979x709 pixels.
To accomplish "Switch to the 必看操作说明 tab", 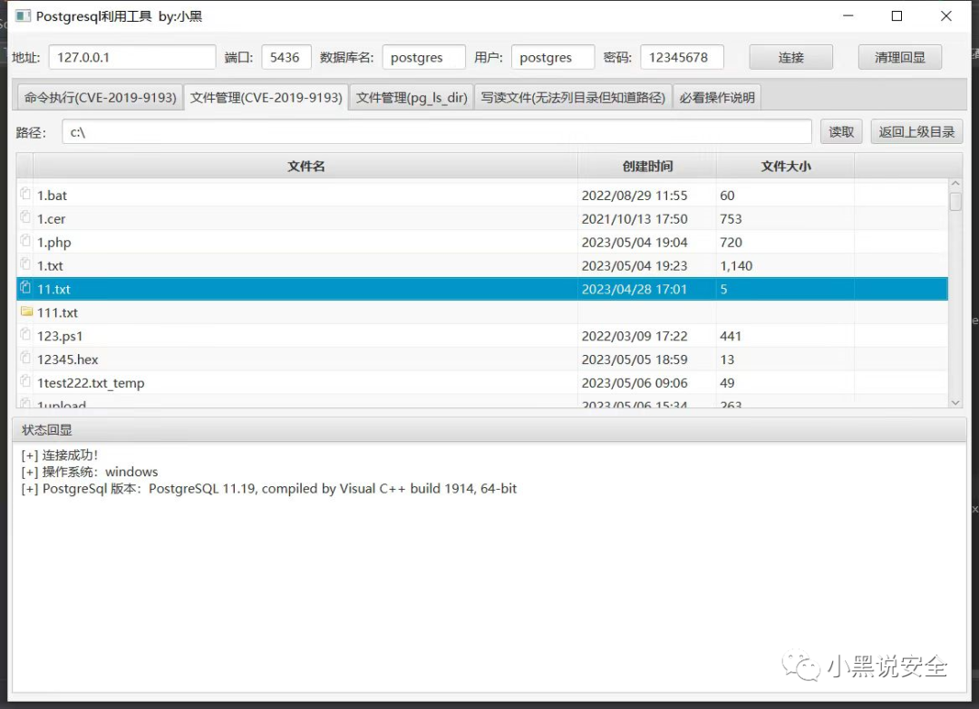I will (x=717, y=97).
